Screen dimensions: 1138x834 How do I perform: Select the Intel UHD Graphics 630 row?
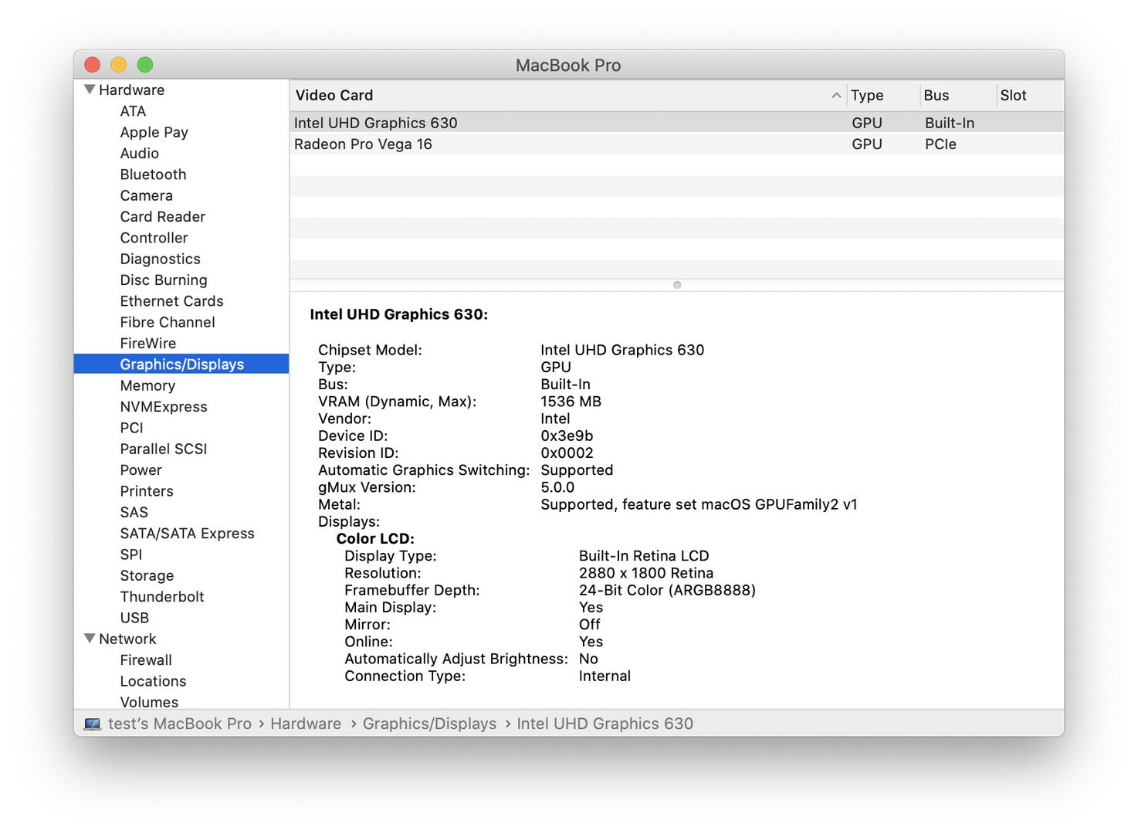pos(676,123)
